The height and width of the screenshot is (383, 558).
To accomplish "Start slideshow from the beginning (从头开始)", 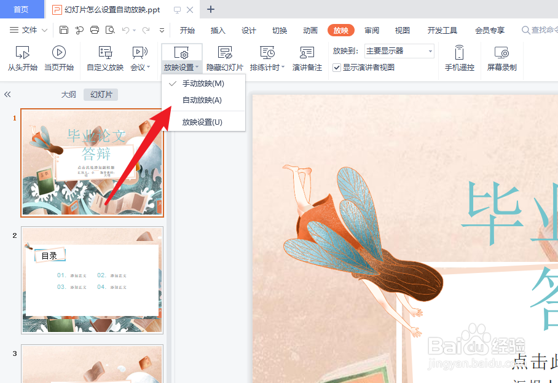I will [x=22, y=58].
